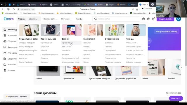Click the Создать дизайн button
This screenshot has height=105, width=187.
(x=165, y=19)
